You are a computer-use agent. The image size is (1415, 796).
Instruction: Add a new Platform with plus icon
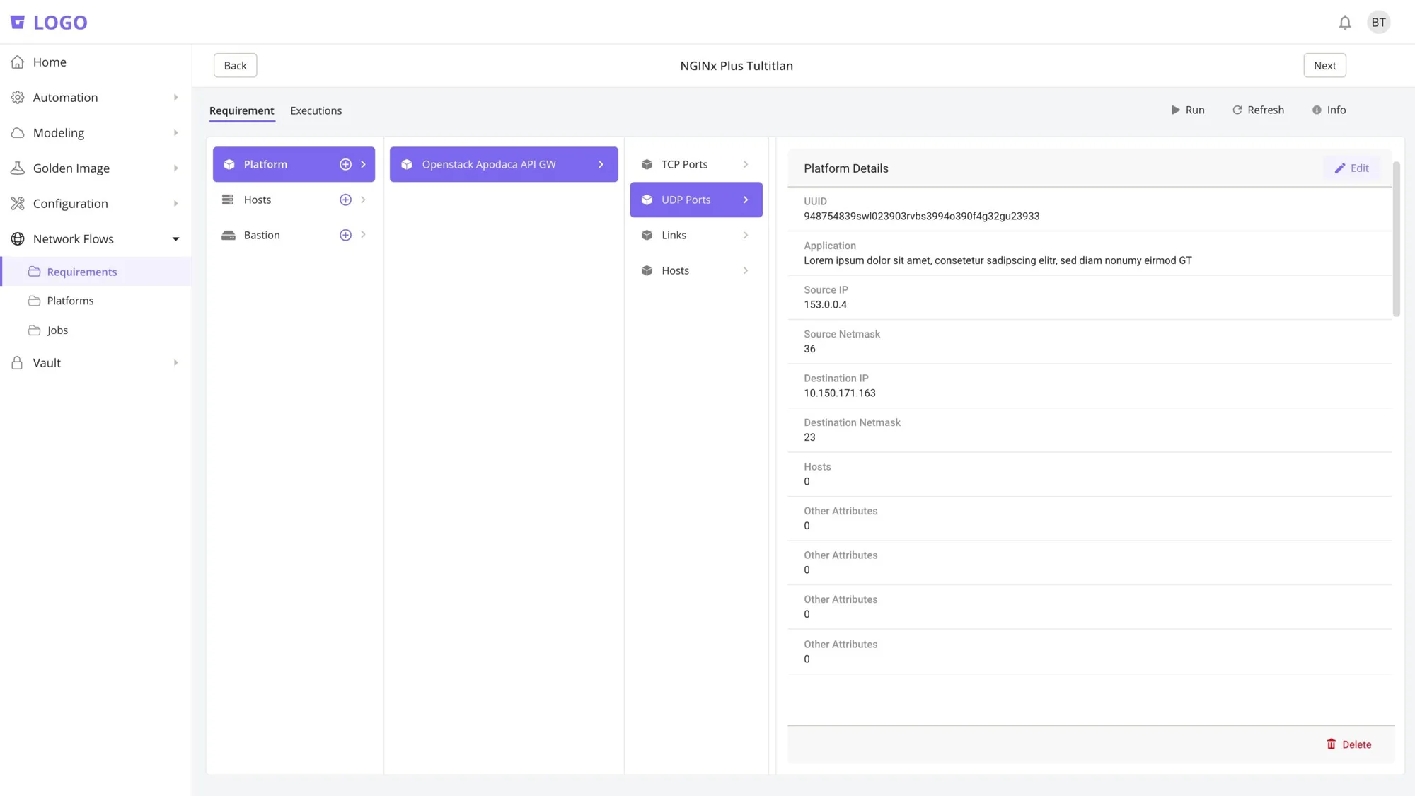coord(345,164)
